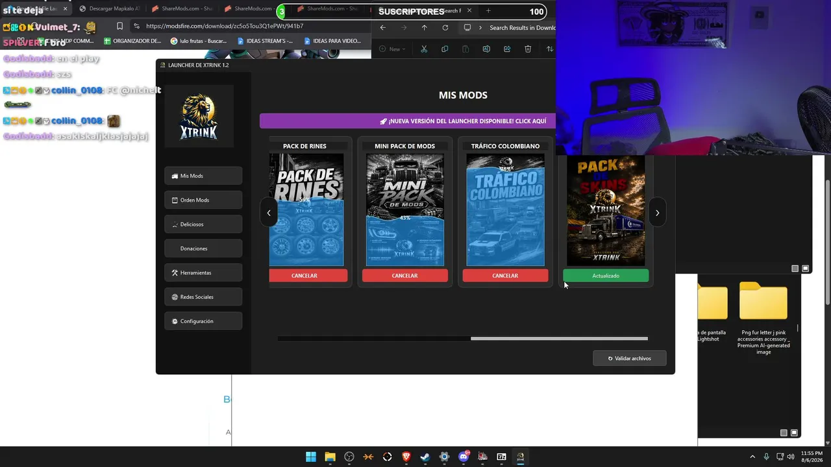Click Validar archivos button
The height and width of the screenshot is (467, 831).
click(629, 358)
